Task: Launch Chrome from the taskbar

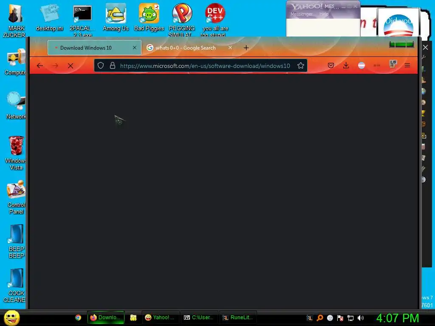Action: tap(78, 318)
